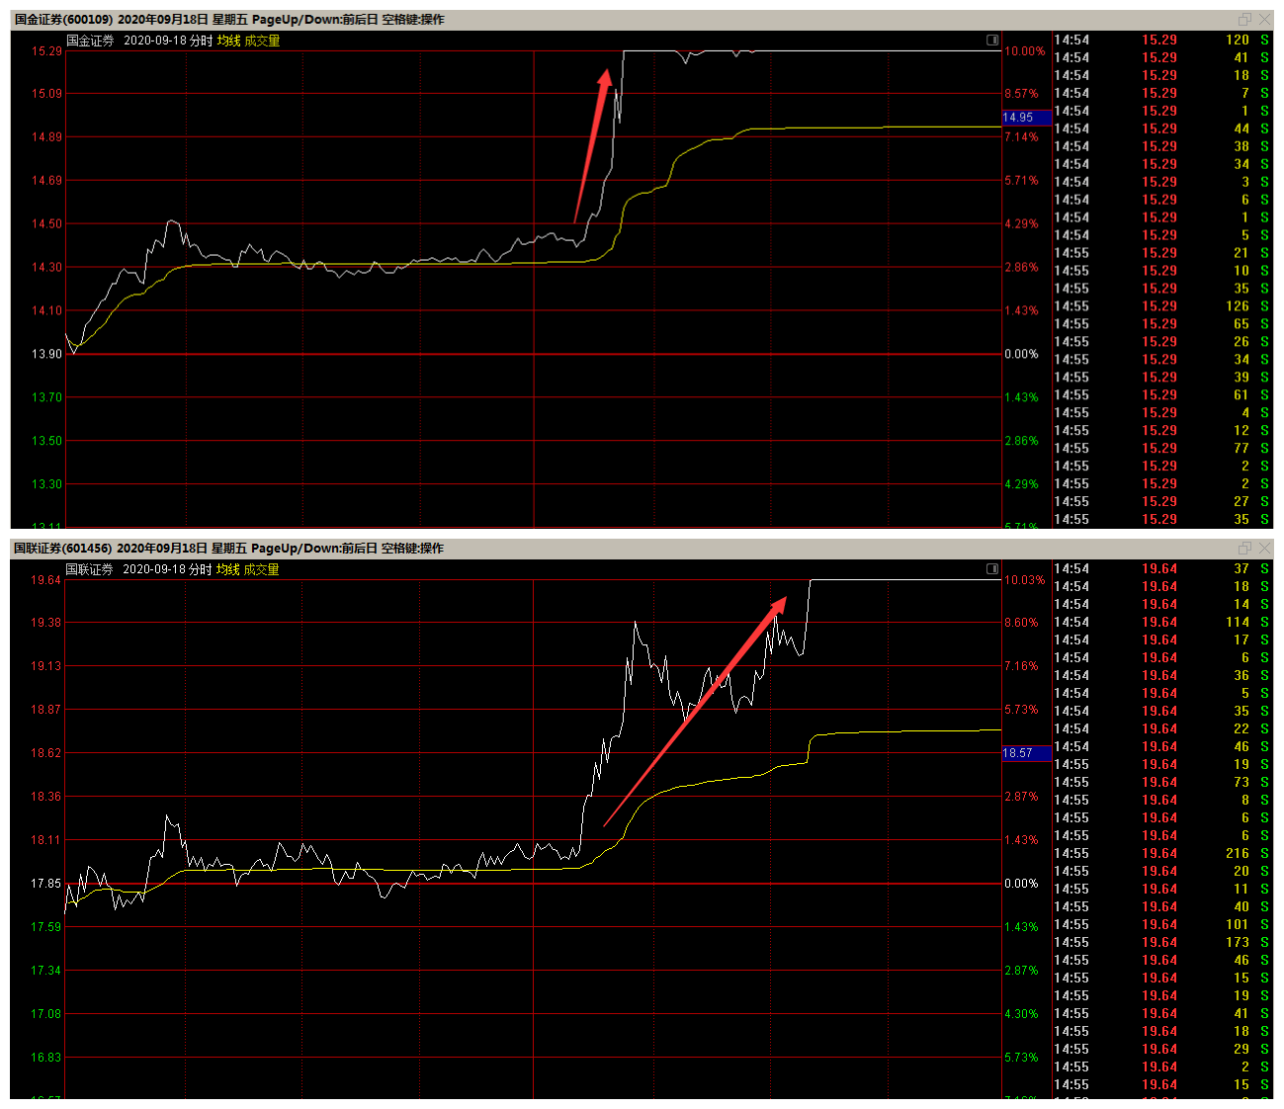
Task: Toggle the side panel icon in 国联证券 chart
Action: click(x=992, y=569)
